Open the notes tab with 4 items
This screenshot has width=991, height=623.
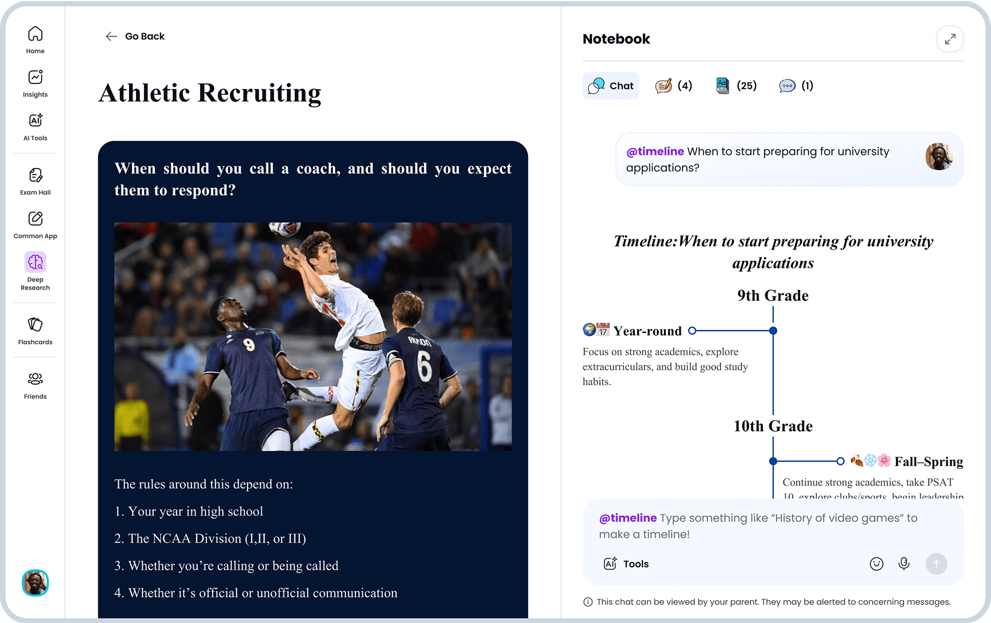pos(674,86)
